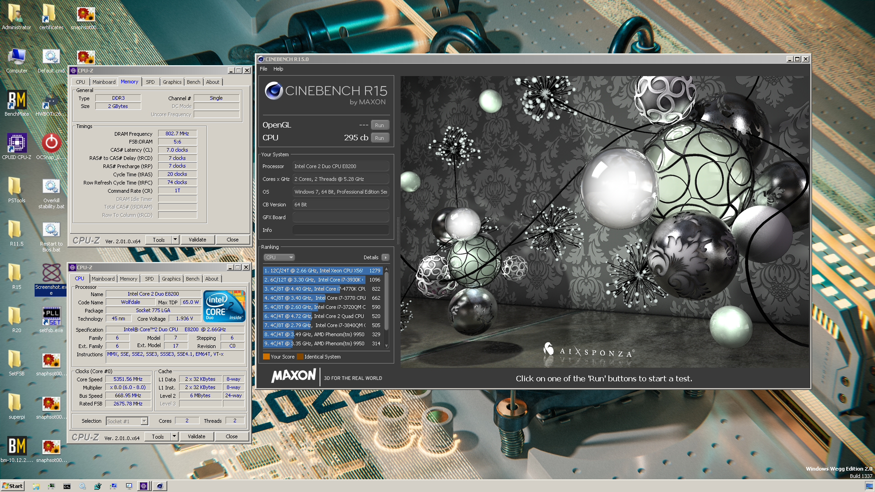This screenshot has width=875, height=492.
Task: Open the certificates folder shortcut
Action: tap(51, 17)
